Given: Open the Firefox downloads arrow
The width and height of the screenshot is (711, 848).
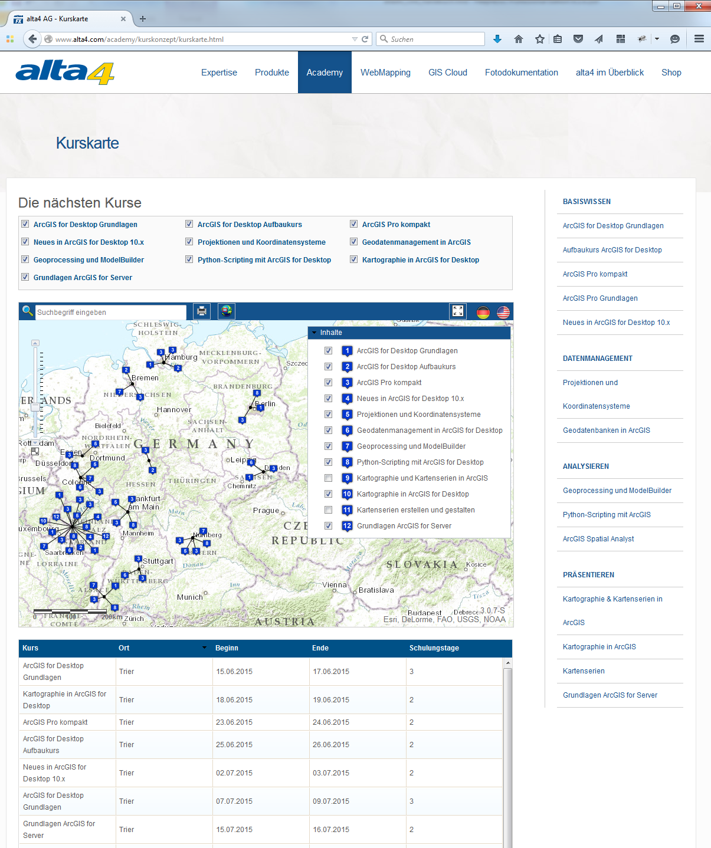Looking at the screenshot, I should [497, 39].
